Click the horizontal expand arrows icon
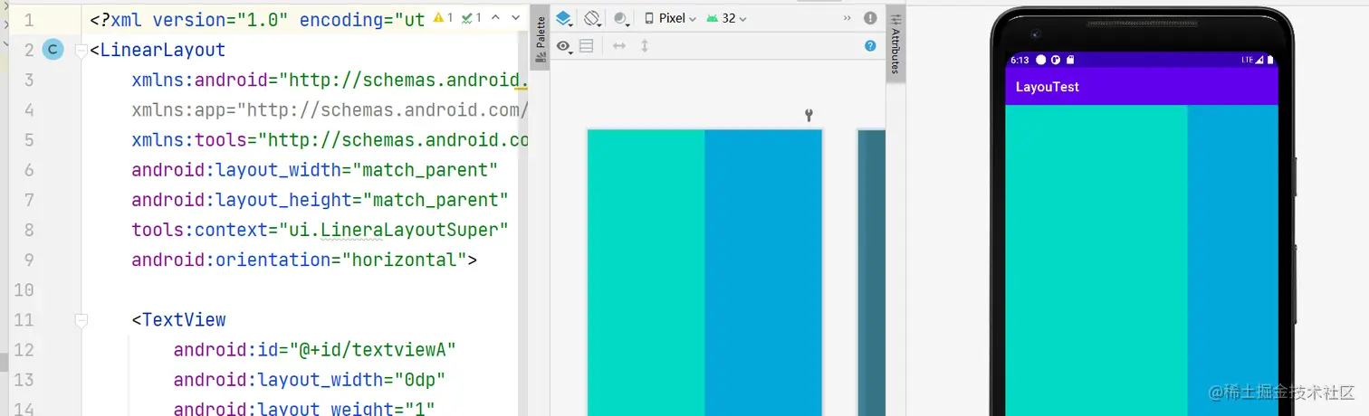 coord(619,45)
